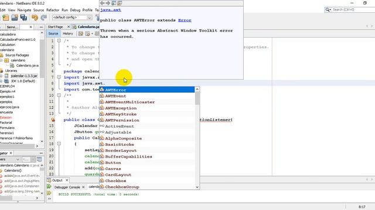The image size is (375, 210).
Task: Close the Debugger Console tab
Action: (x=83, y=187)
